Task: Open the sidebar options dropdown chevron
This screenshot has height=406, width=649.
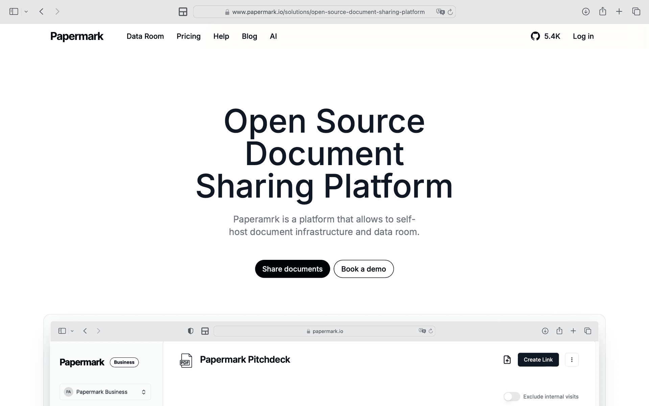Action: click(26, 12)
